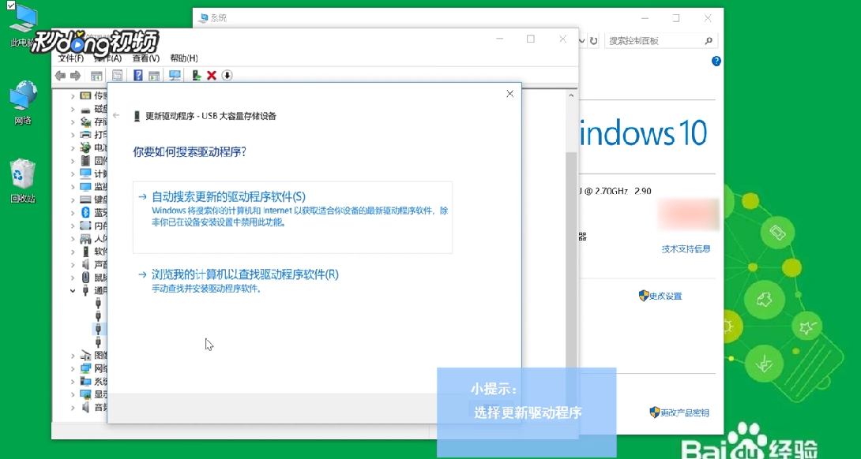Image resolution: width=861 pixels, height=459 pixels.
Task: Click the blue help icon in the System window
Action: (716, 62)
